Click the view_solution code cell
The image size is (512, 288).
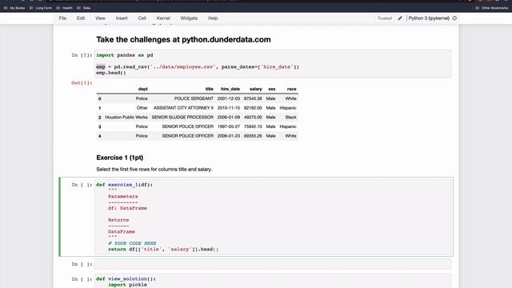point(273,281)
